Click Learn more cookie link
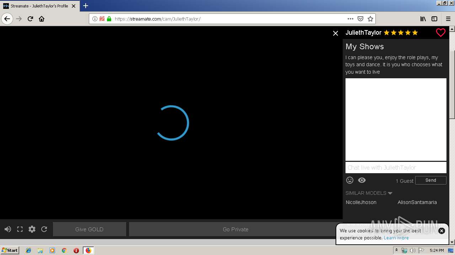This screenshot has width=455, height=255. coord(396,238)
